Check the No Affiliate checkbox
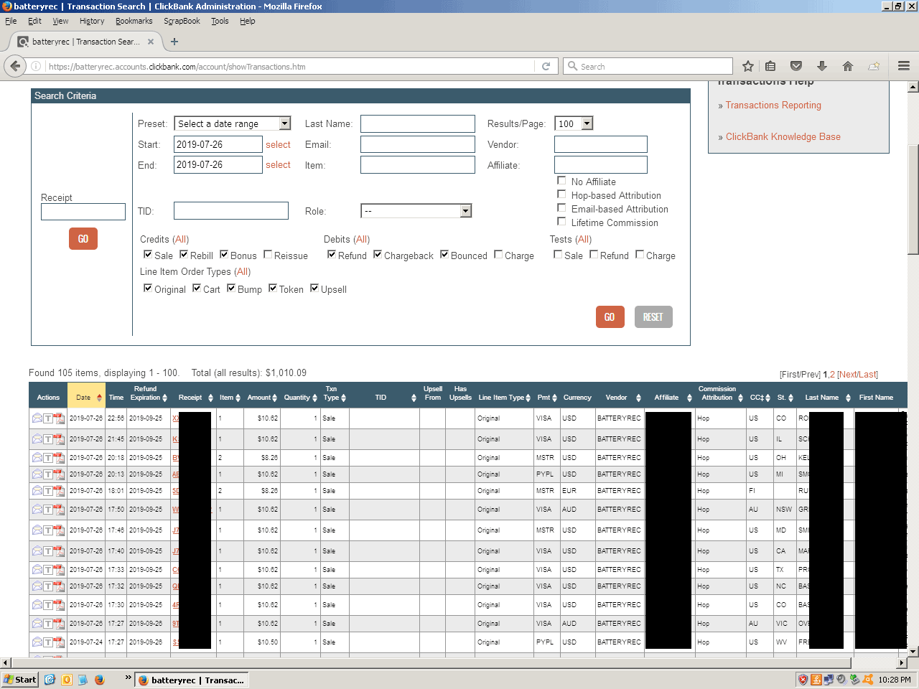 [x=561, y=180]
